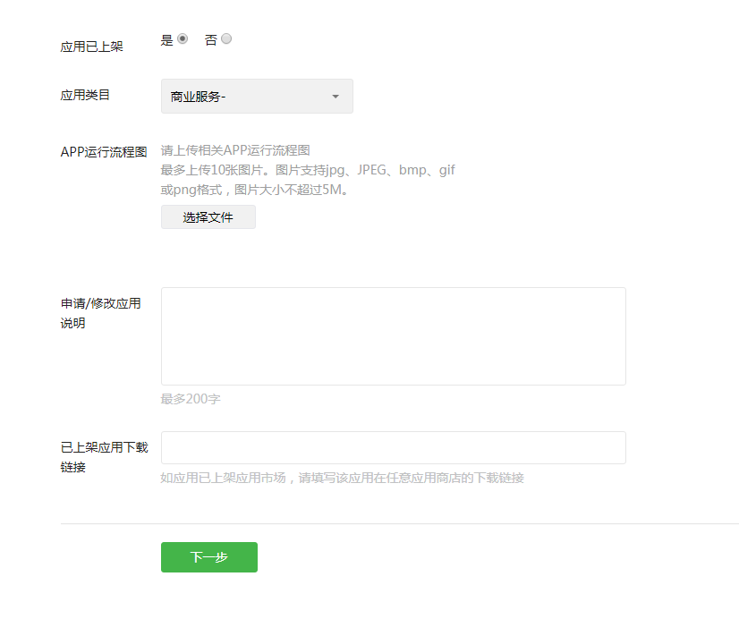Click the 最多上传10张图片 format hint line
Viewport: 739px width, 619px height.
click(x=308, y=170)
